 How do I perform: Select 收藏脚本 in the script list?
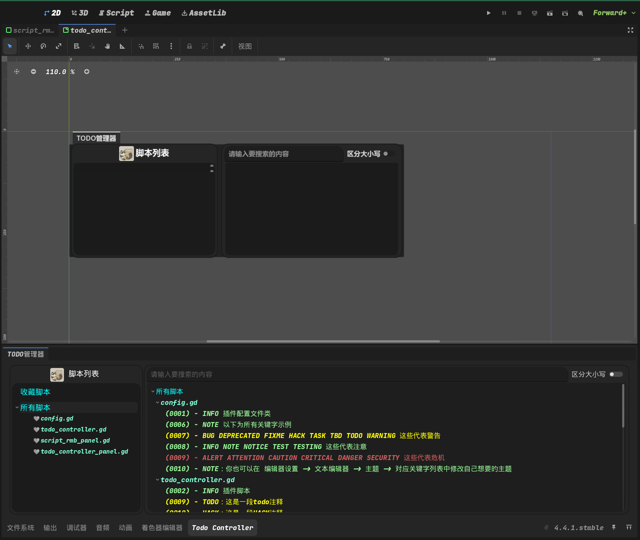pyautogui.click(x=35, y=392)
